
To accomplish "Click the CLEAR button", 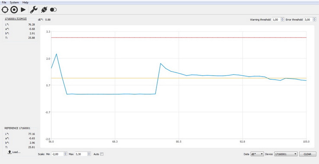I will click(308, 154).
